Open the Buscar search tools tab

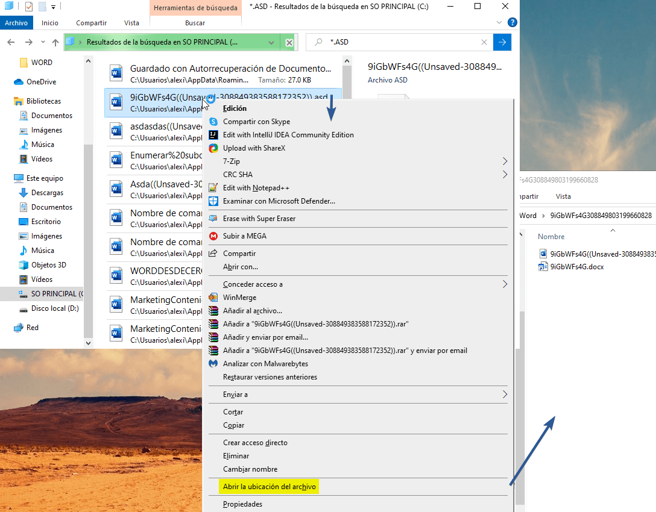click(x=195, y=23)
